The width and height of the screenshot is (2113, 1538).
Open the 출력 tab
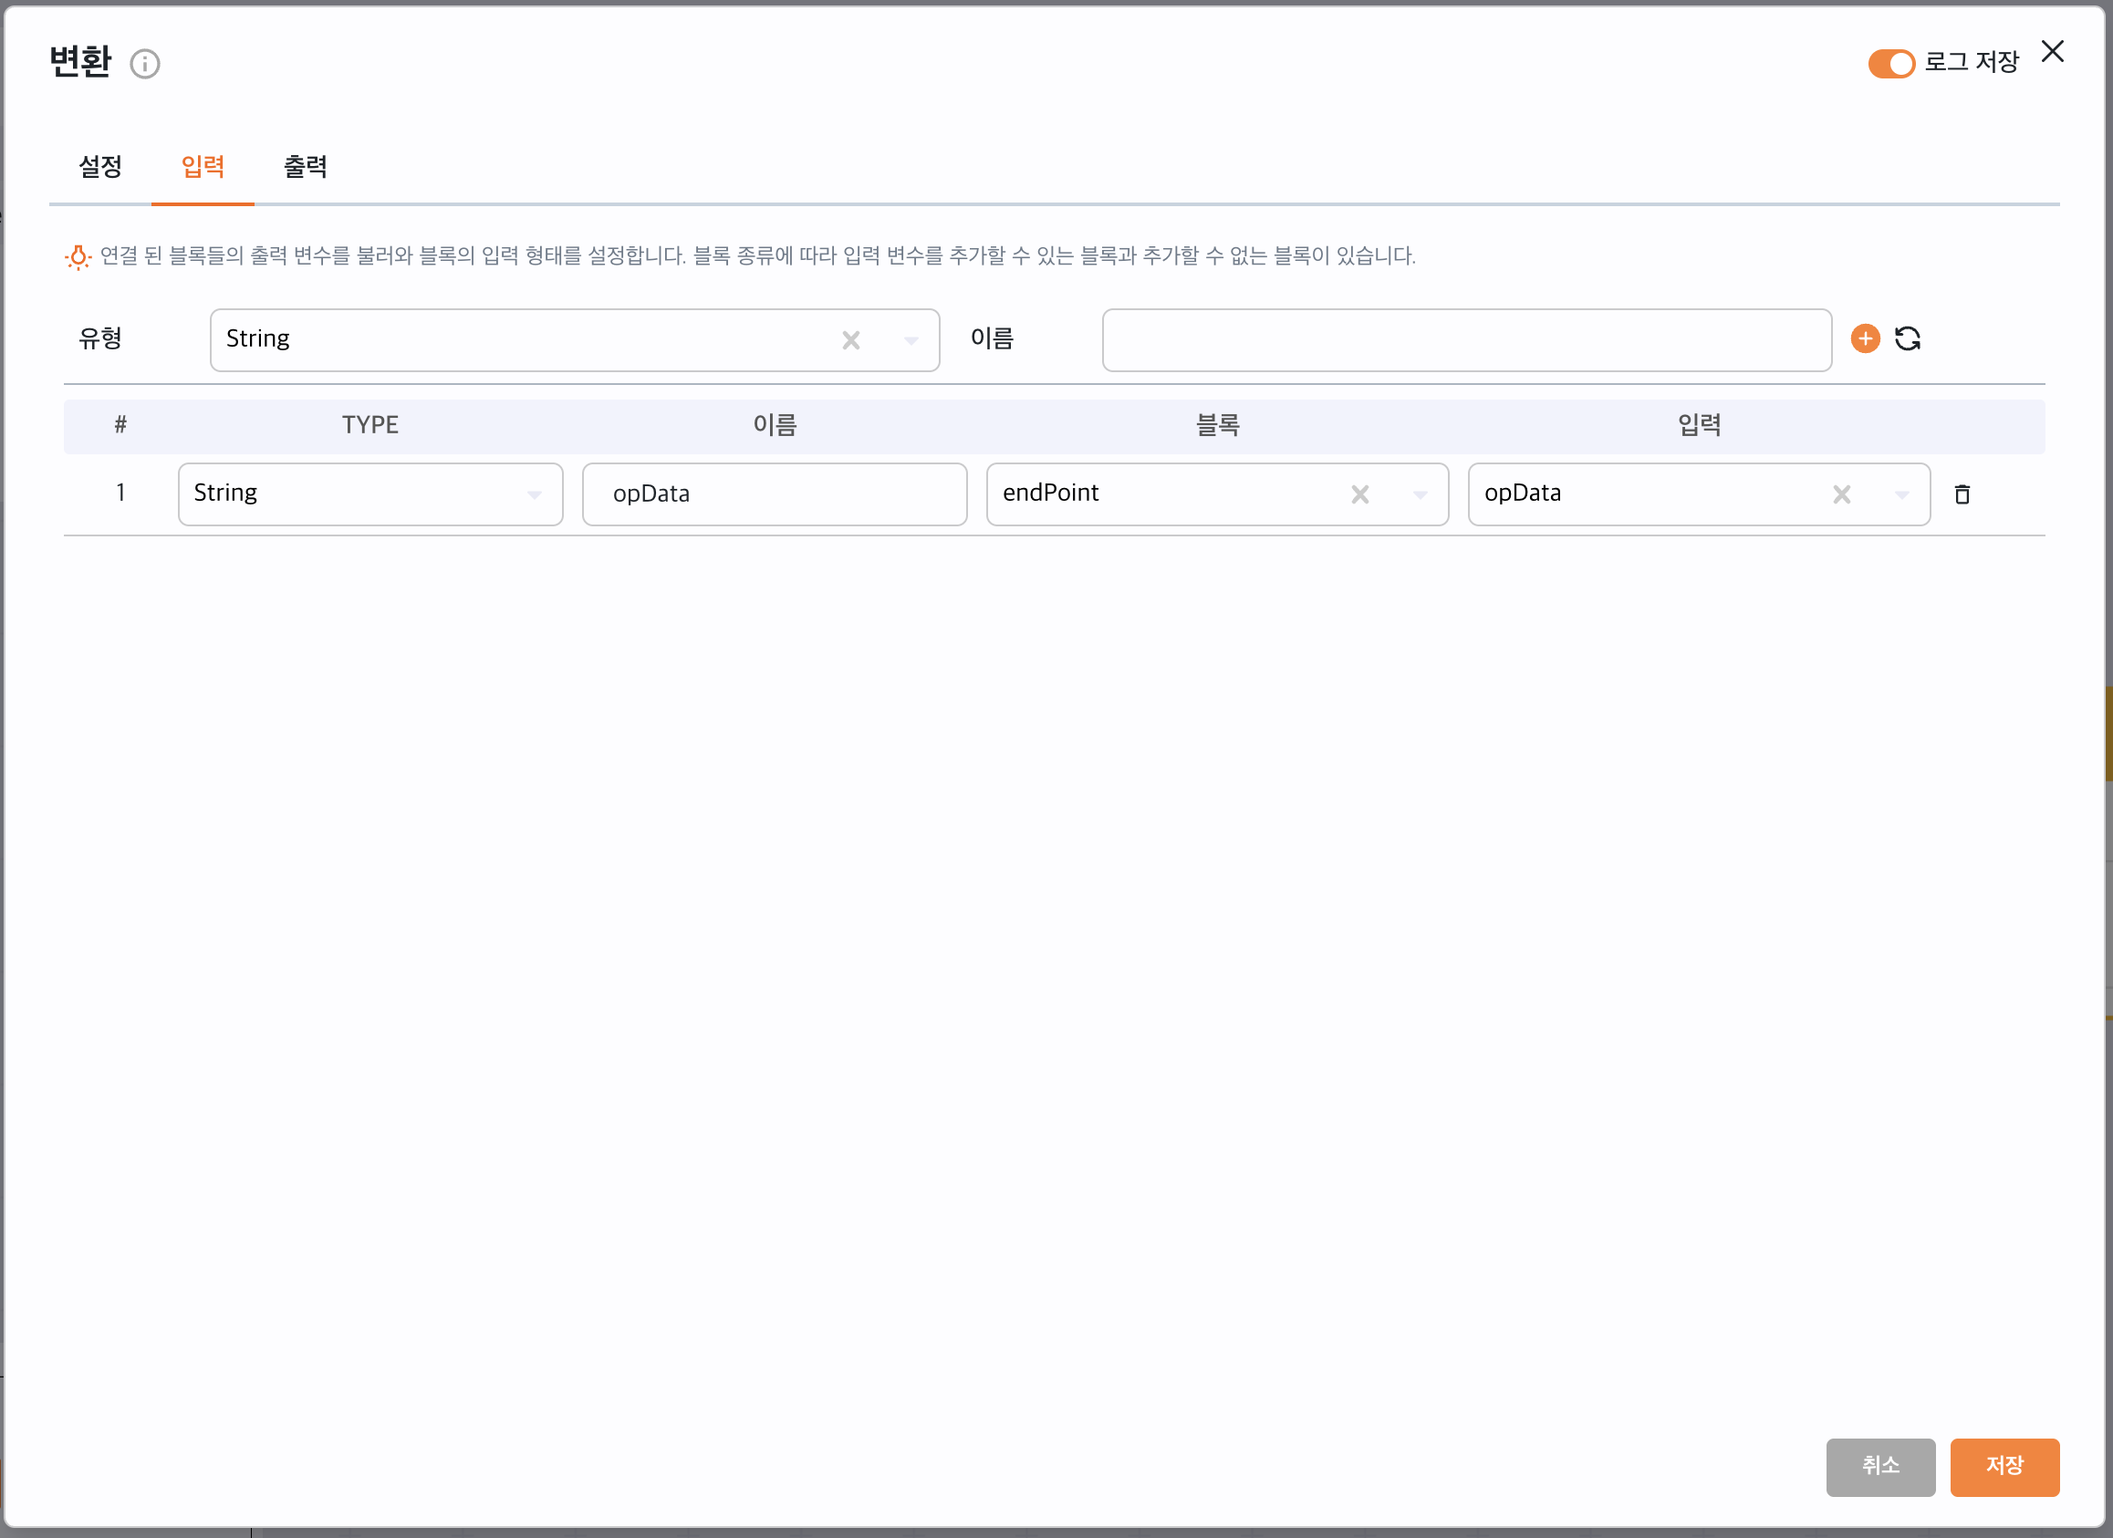point(306,167)
